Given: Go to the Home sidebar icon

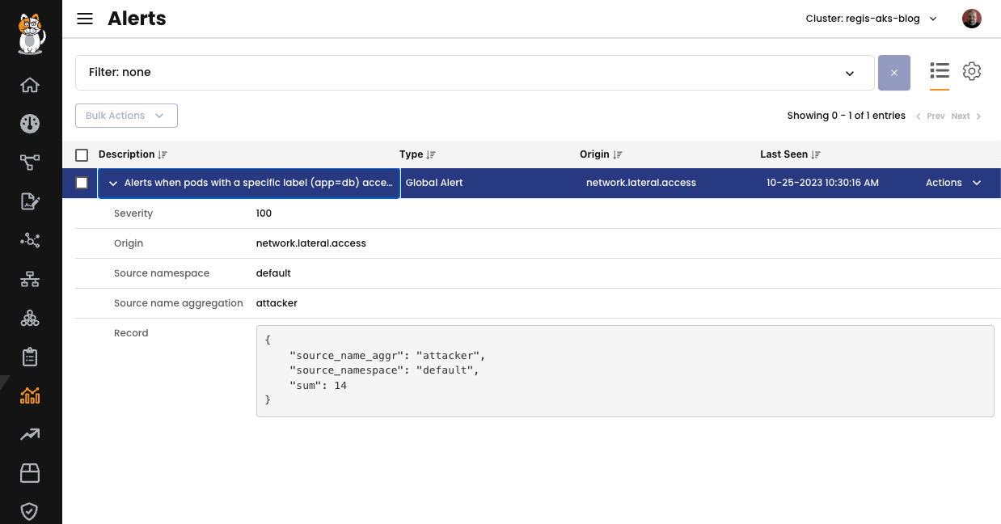Looking at the screenshot, I should pyautogui.click(x=30, y=85).
